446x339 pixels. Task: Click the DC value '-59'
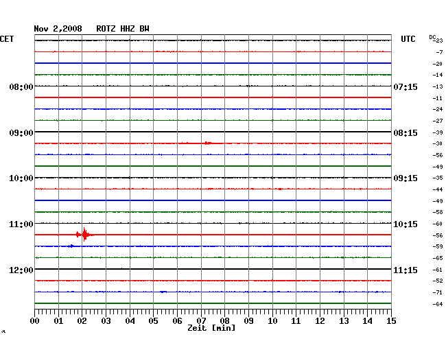tap(438, 246)
